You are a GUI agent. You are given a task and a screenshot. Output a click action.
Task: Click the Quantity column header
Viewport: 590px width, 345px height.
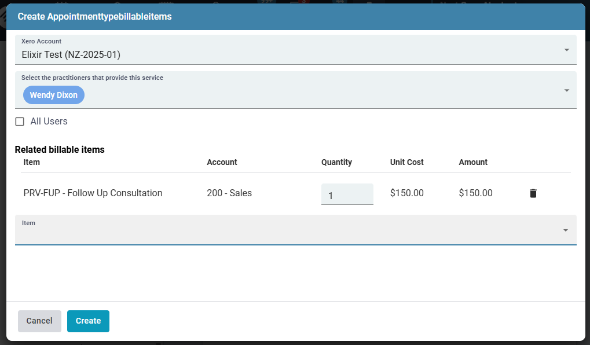[336, 162]
